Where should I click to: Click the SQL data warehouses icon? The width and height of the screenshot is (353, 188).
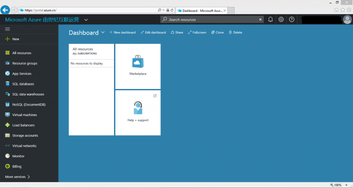click(x=7, y=94)
